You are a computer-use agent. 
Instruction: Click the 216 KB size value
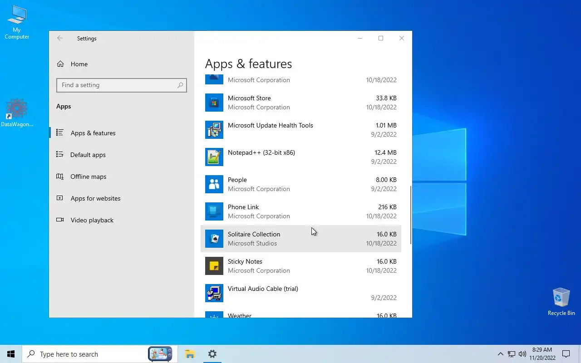388,207
